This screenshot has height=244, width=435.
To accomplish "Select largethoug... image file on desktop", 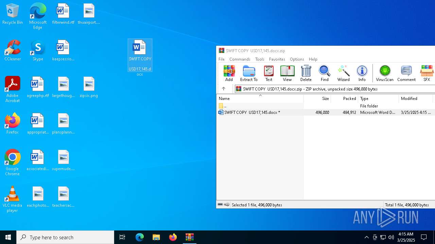I will 63,87.
